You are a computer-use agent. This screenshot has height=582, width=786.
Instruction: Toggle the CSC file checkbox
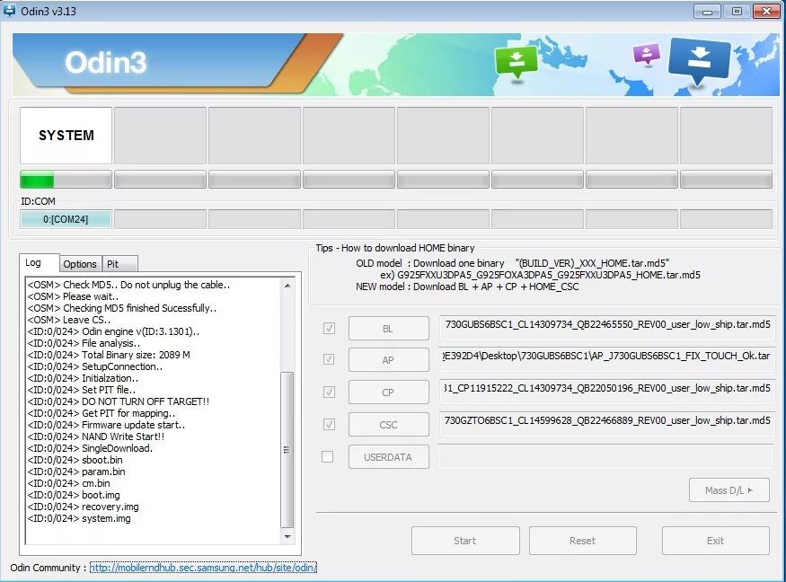(x=329, y=424)
